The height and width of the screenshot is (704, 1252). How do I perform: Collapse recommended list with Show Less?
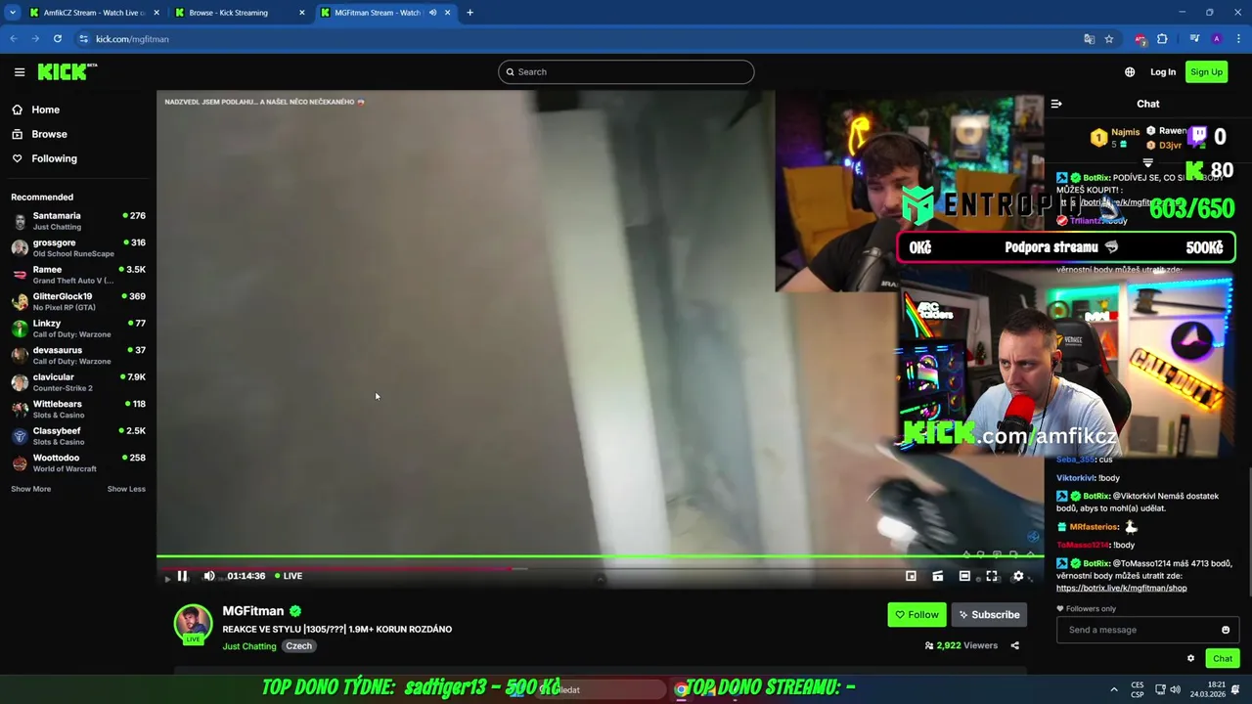[126, 489]
